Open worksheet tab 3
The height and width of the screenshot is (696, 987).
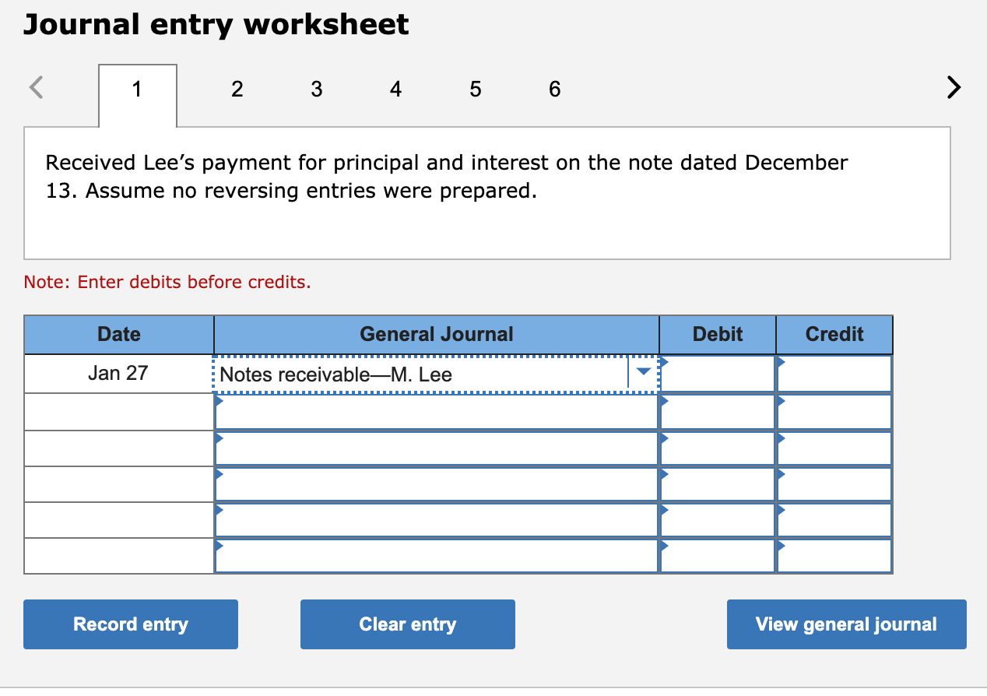tap(317, 90)
